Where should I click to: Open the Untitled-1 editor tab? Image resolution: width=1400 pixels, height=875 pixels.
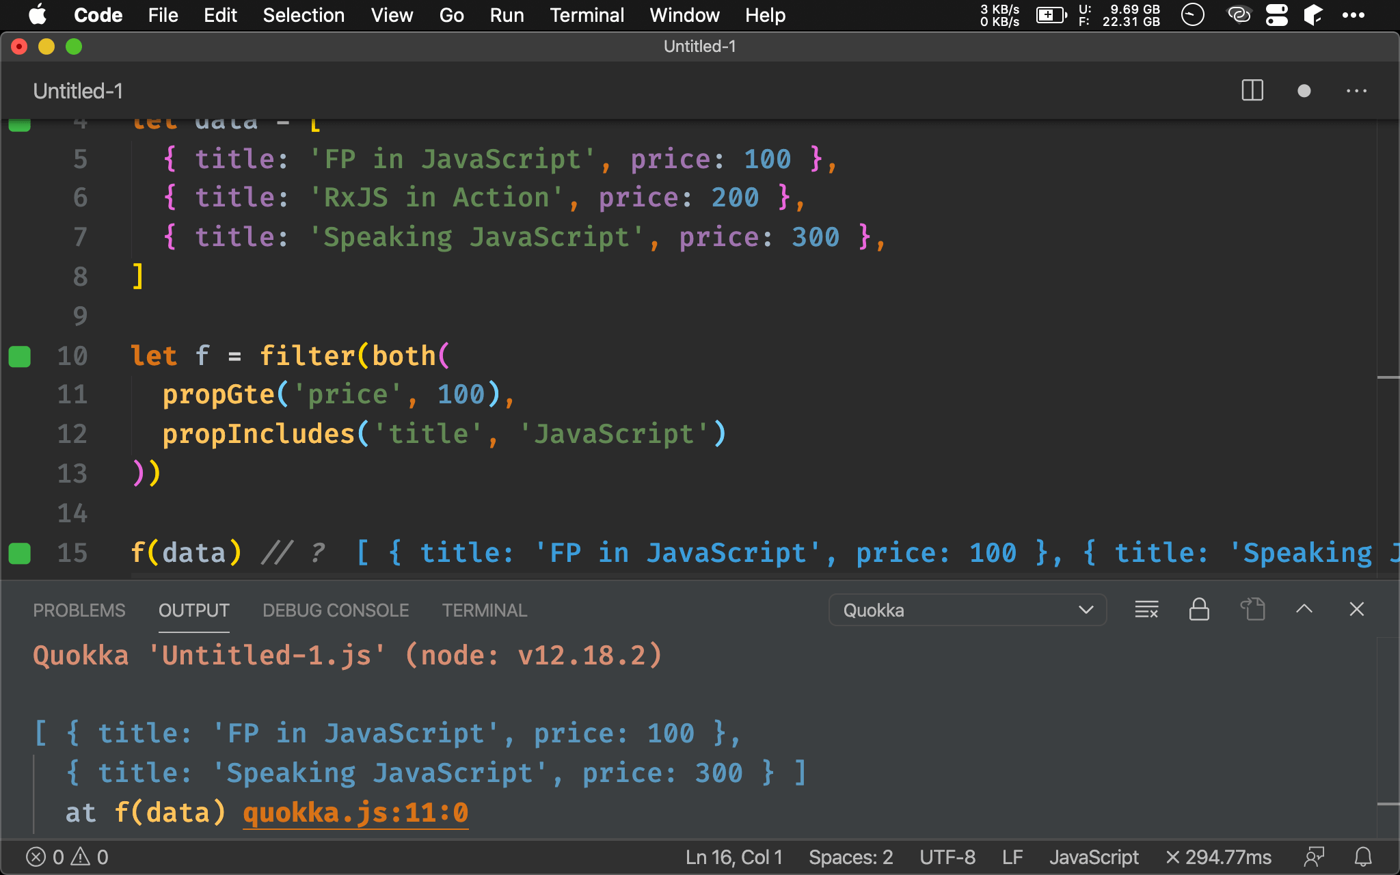[x=78, y=91]
